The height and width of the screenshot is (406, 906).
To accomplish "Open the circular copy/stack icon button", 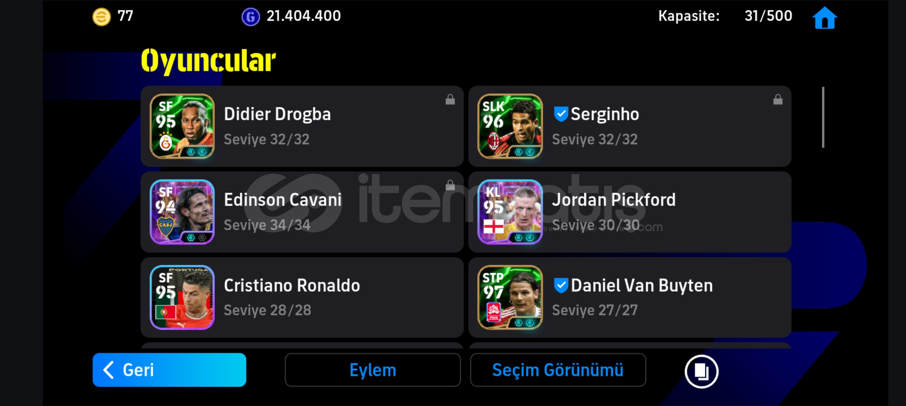I will (x=701, y=371).
